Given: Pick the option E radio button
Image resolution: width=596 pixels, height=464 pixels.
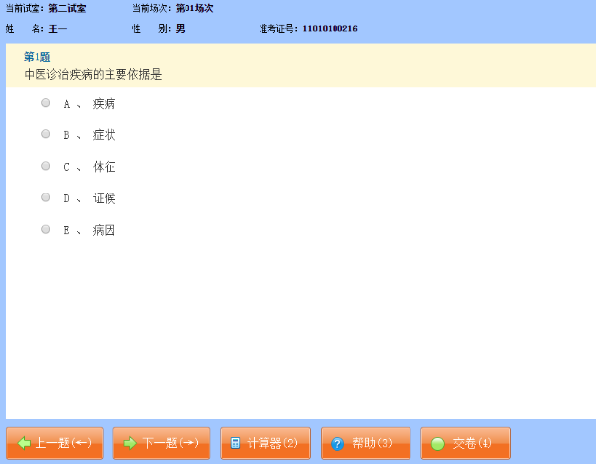Looking at the screenshot, I should click(46, 229).
